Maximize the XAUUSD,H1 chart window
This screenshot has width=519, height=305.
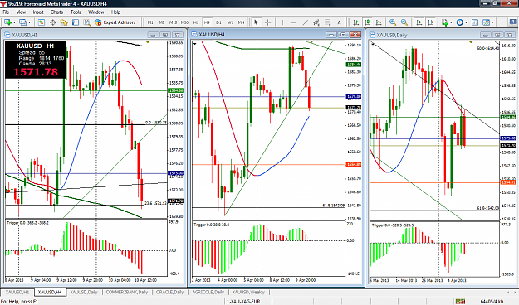click(165, 35)
